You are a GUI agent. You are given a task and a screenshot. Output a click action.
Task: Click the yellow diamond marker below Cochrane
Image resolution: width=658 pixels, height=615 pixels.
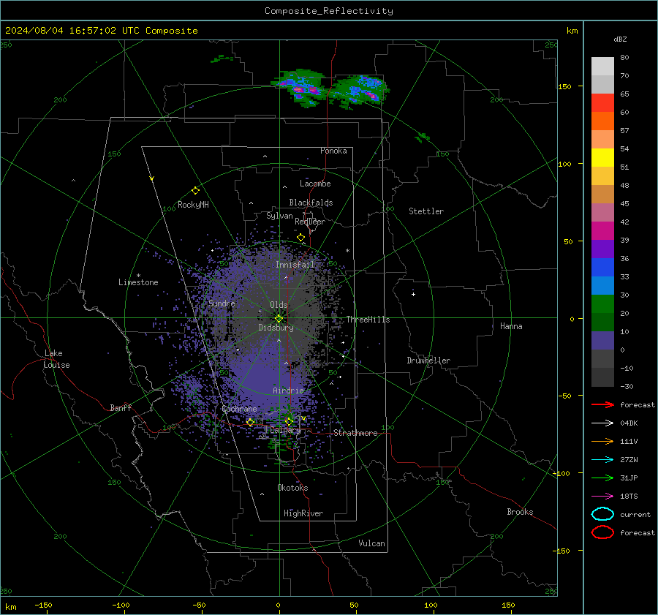click(251, 423)
